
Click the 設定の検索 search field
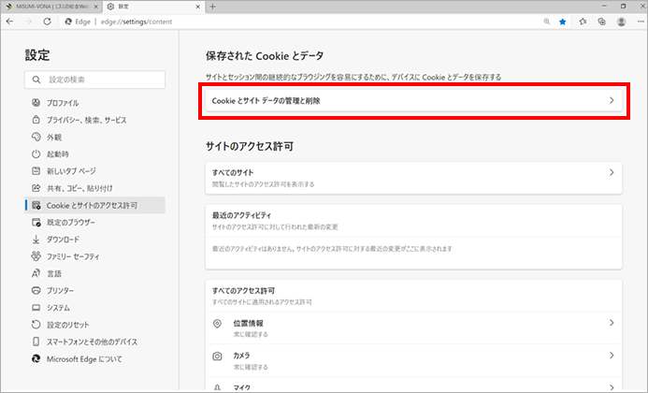[95, 80]
